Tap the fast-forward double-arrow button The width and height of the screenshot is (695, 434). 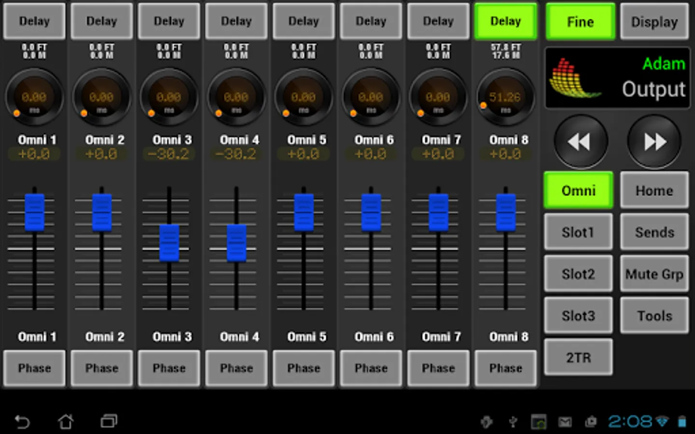(654, 141)
